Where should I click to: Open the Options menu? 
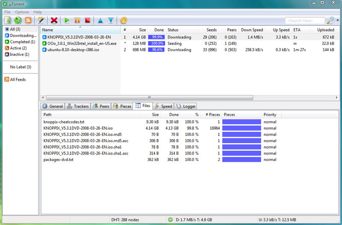pyautogui.click(x=22, y=12)
